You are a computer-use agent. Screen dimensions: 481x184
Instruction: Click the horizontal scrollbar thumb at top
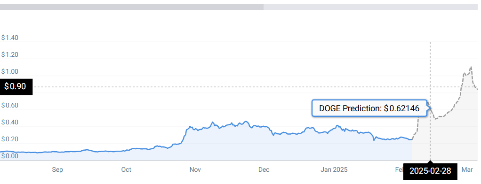point(132,7)
